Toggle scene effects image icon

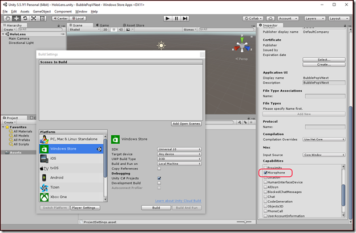pos(128,30)
